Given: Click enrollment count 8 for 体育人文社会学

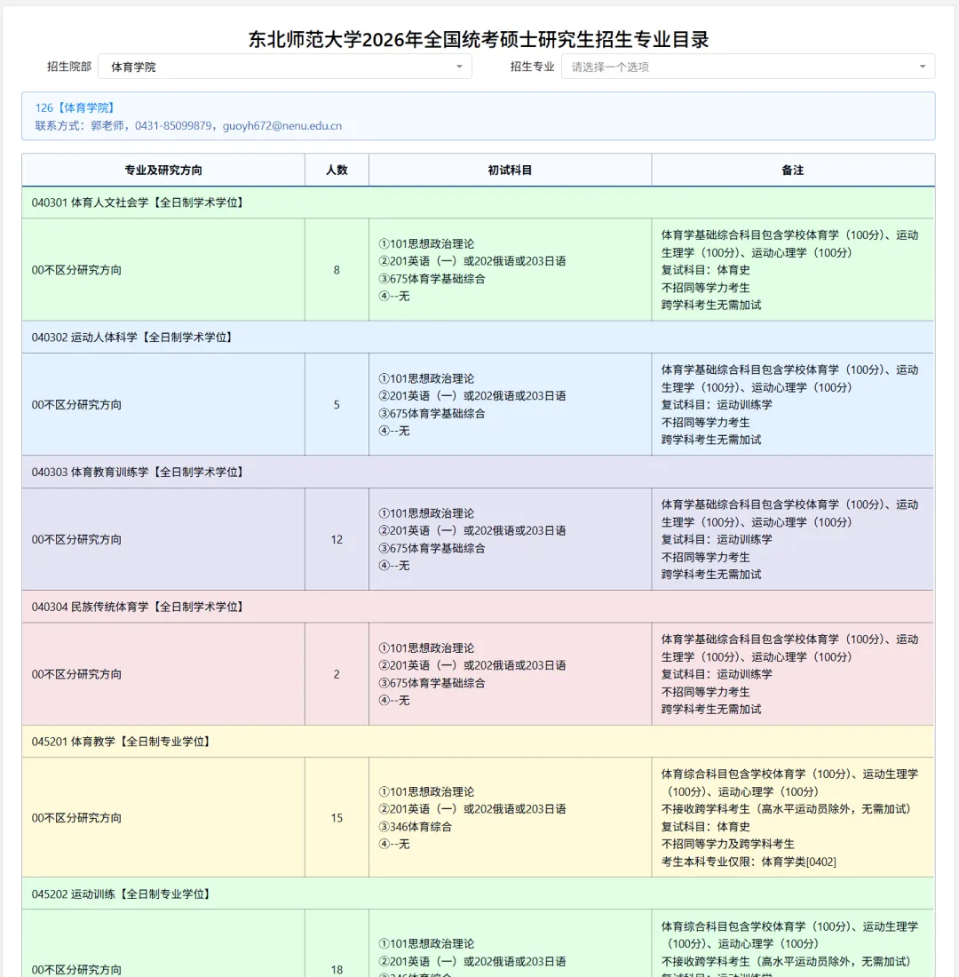Looking at the screenshot, I should (x=337, y=270).
